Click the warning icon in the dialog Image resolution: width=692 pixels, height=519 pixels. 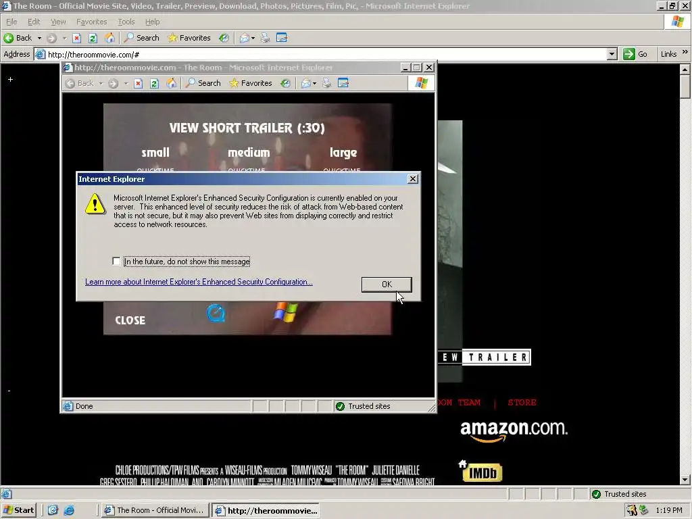click(95, 204)
